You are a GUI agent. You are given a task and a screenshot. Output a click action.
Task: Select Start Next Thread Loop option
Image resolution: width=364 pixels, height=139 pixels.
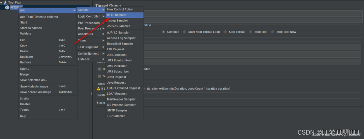tap(185, 32)
